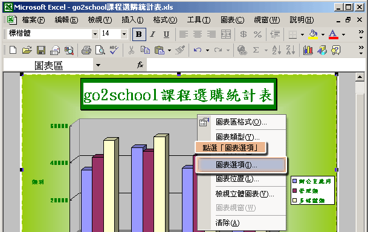This screenshot has height=232, width=368.
Task: Open font color dropdown arrow
Action: (344, 34)
